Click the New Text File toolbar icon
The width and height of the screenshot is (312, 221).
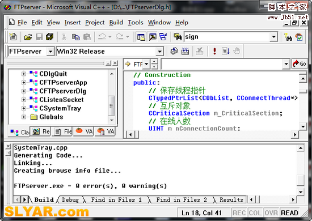tap(14, 37)
